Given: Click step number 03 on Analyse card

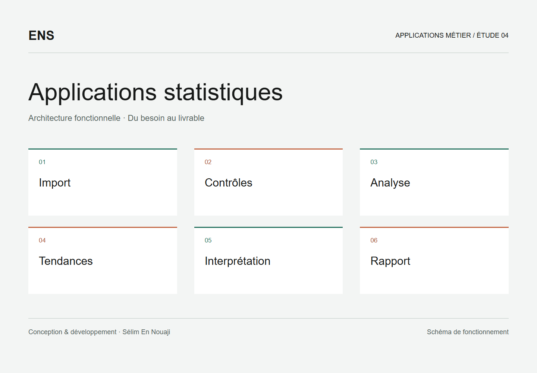Looking at the screenshot, I should 374,162.
